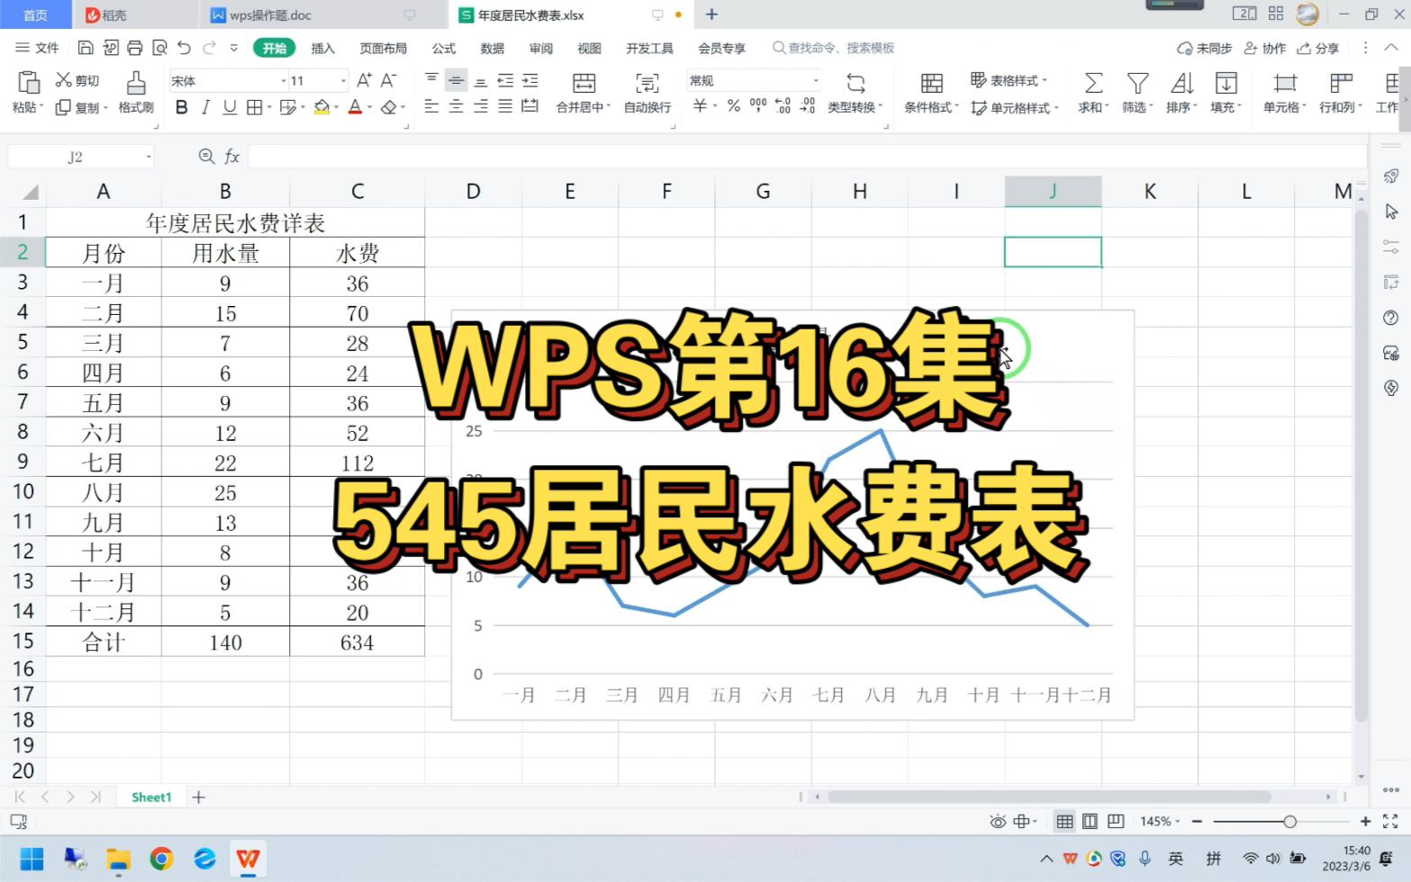The image size is (1411, 882).
Task: Switch to the 插入 tab
Action: [x=322, y=48]
